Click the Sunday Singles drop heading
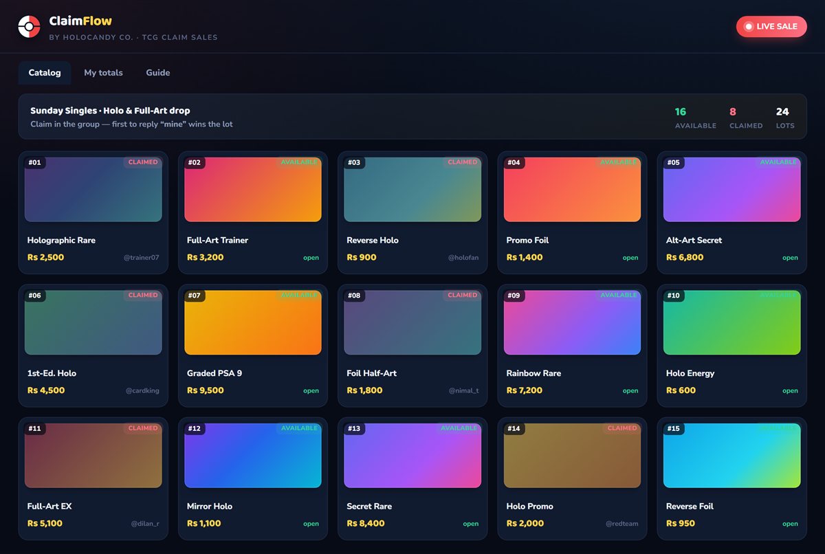The image size is (825, 554). pos(110,111)
